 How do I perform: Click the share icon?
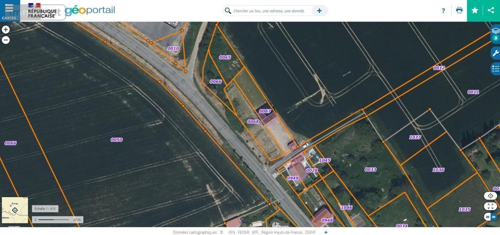click(491, 11)
